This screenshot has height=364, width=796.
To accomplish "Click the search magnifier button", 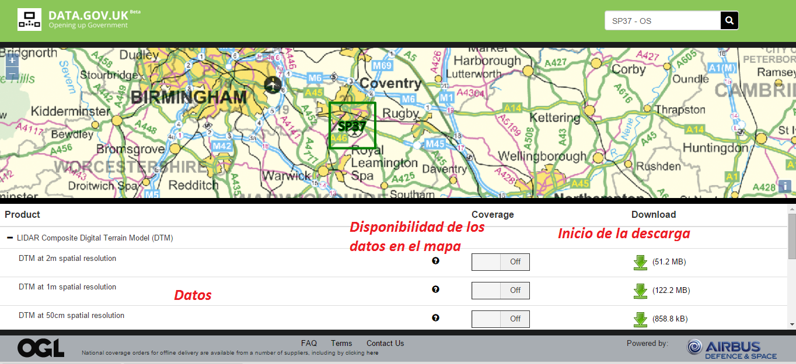I will [x=729, y=21].
